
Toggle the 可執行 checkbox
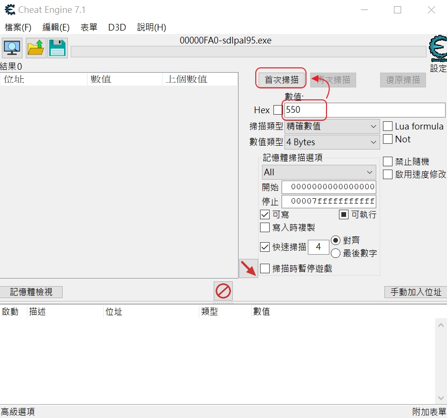[x=344, y=214]
